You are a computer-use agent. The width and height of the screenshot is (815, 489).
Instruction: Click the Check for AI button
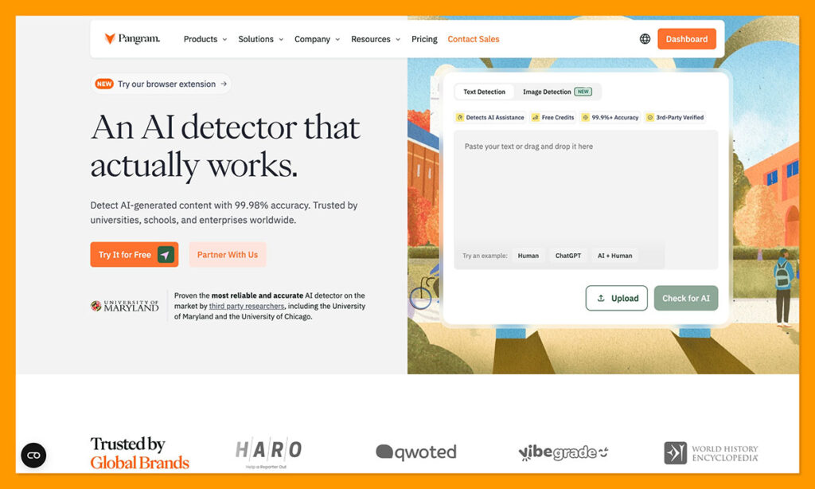click(x=685, y=298)
